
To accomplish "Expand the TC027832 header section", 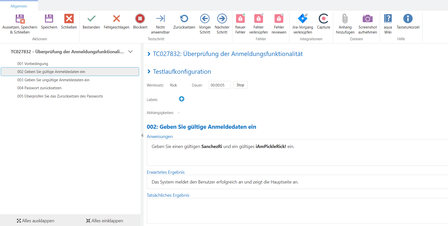I will click(x=149, y=54).
